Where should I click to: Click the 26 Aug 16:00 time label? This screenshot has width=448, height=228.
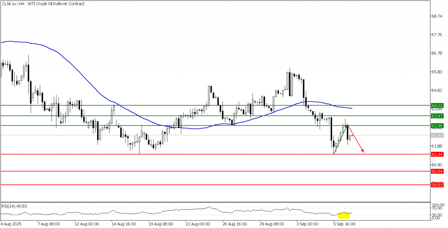pyautogui.click(x=234, y=224)
